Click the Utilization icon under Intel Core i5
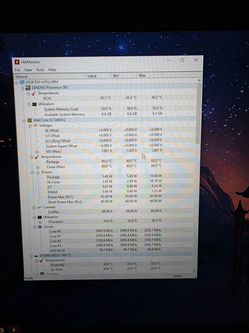The width and height of the screenshot is (249, 333). (39, 217)
